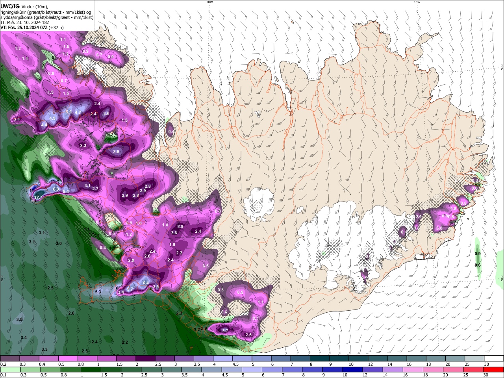
Task: Click the 'rigning/skúrir' legend description line
Action: click(46, 12)
